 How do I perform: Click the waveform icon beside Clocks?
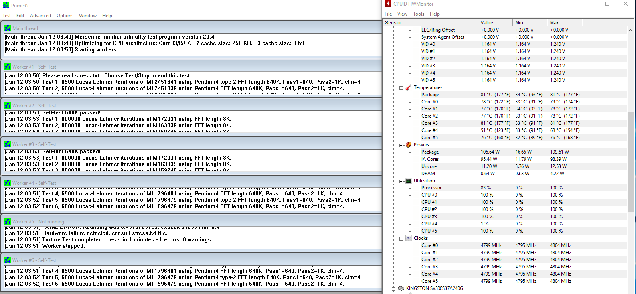[x=408, y=238]
